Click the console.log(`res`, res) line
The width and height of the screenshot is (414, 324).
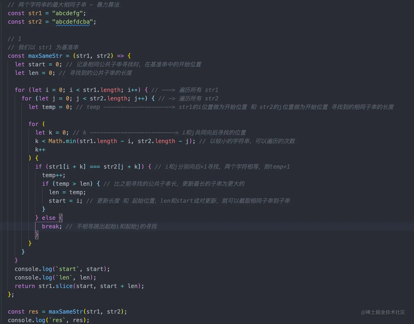click(x=49, y=320)
